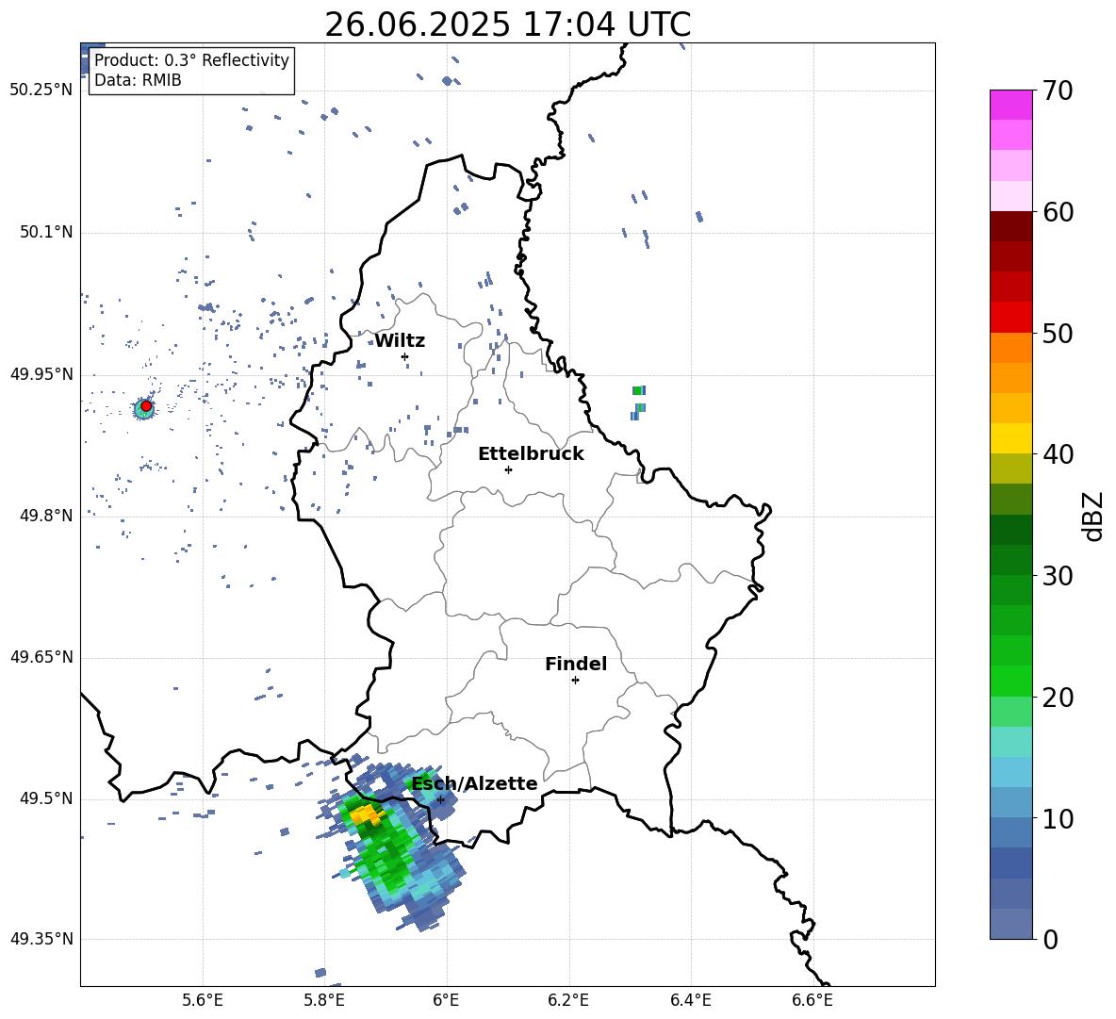Click the 10 value on colorbar
Screen dimensions: 1116x1019
(1058, 819)
